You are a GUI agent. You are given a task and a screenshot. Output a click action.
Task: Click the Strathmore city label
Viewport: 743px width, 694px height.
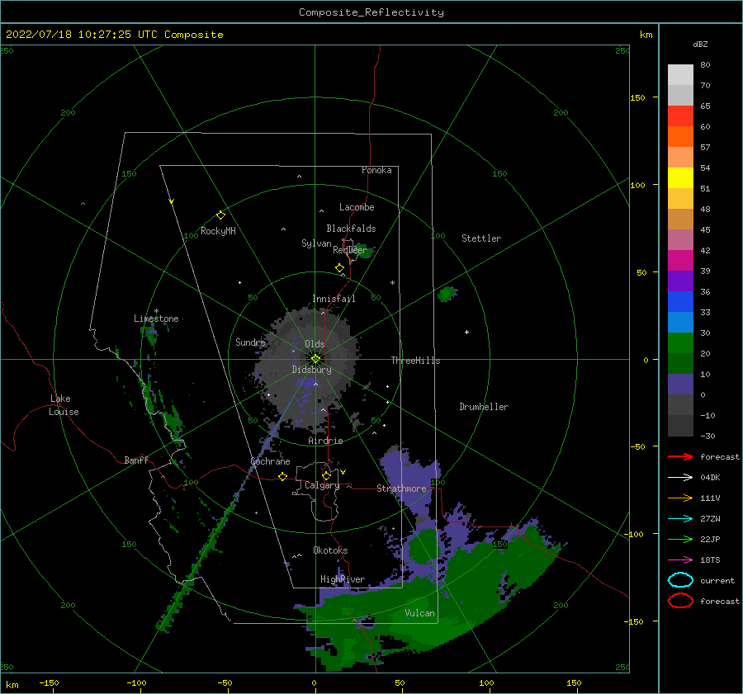(x=401, y=489)
